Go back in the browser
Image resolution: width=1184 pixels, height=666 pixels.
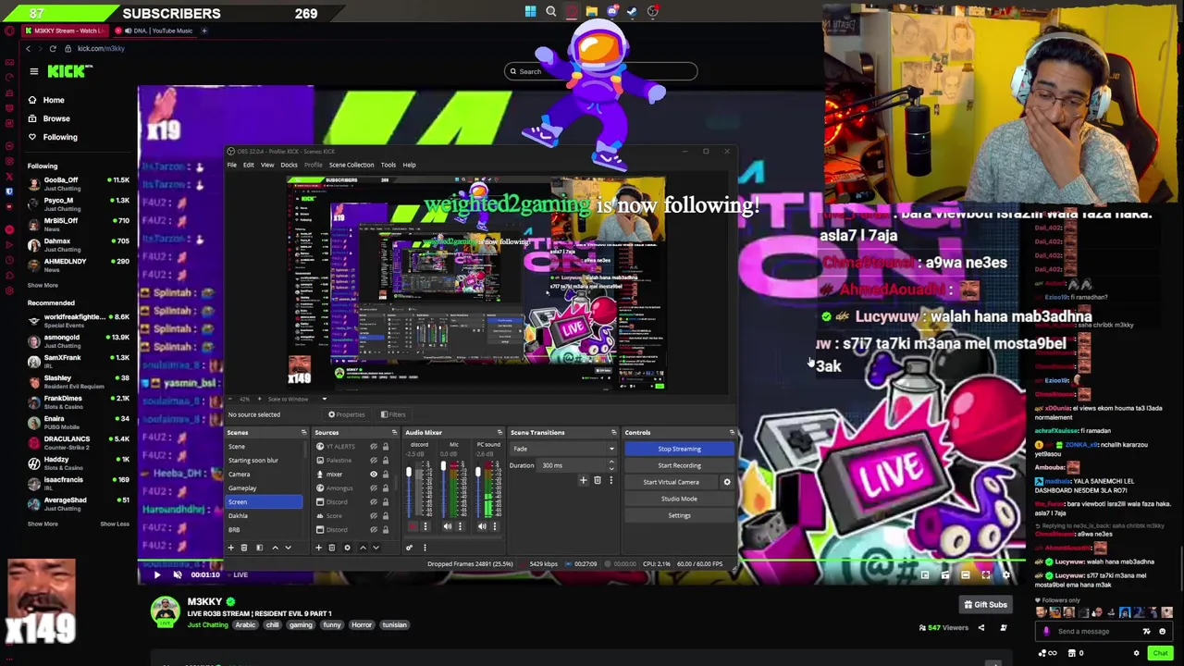[x=28, y=48]
